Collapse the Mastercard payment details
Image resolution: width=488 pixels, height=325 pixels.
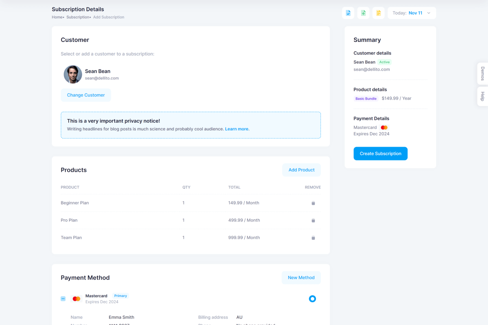(63, 299)
